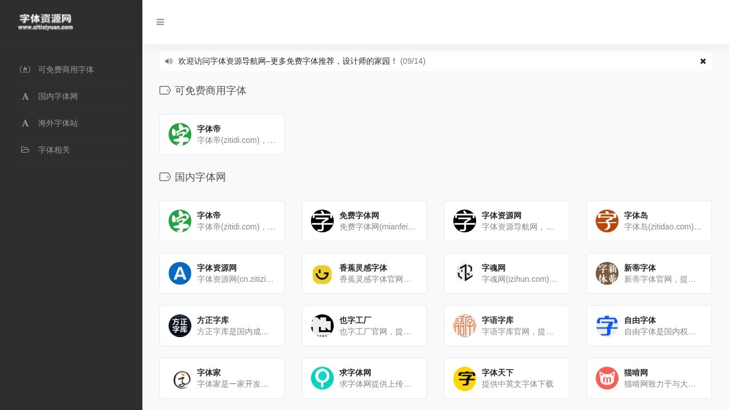Click the 字体资源网 header logo
The height and width of the screenshot is (410, 729).
46,22
